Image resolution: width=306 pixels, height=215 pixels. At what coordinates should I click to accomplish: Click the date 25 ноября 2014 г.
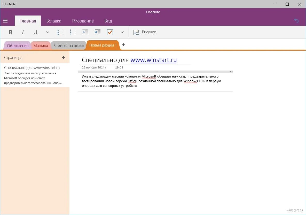[x=95, y=67]
